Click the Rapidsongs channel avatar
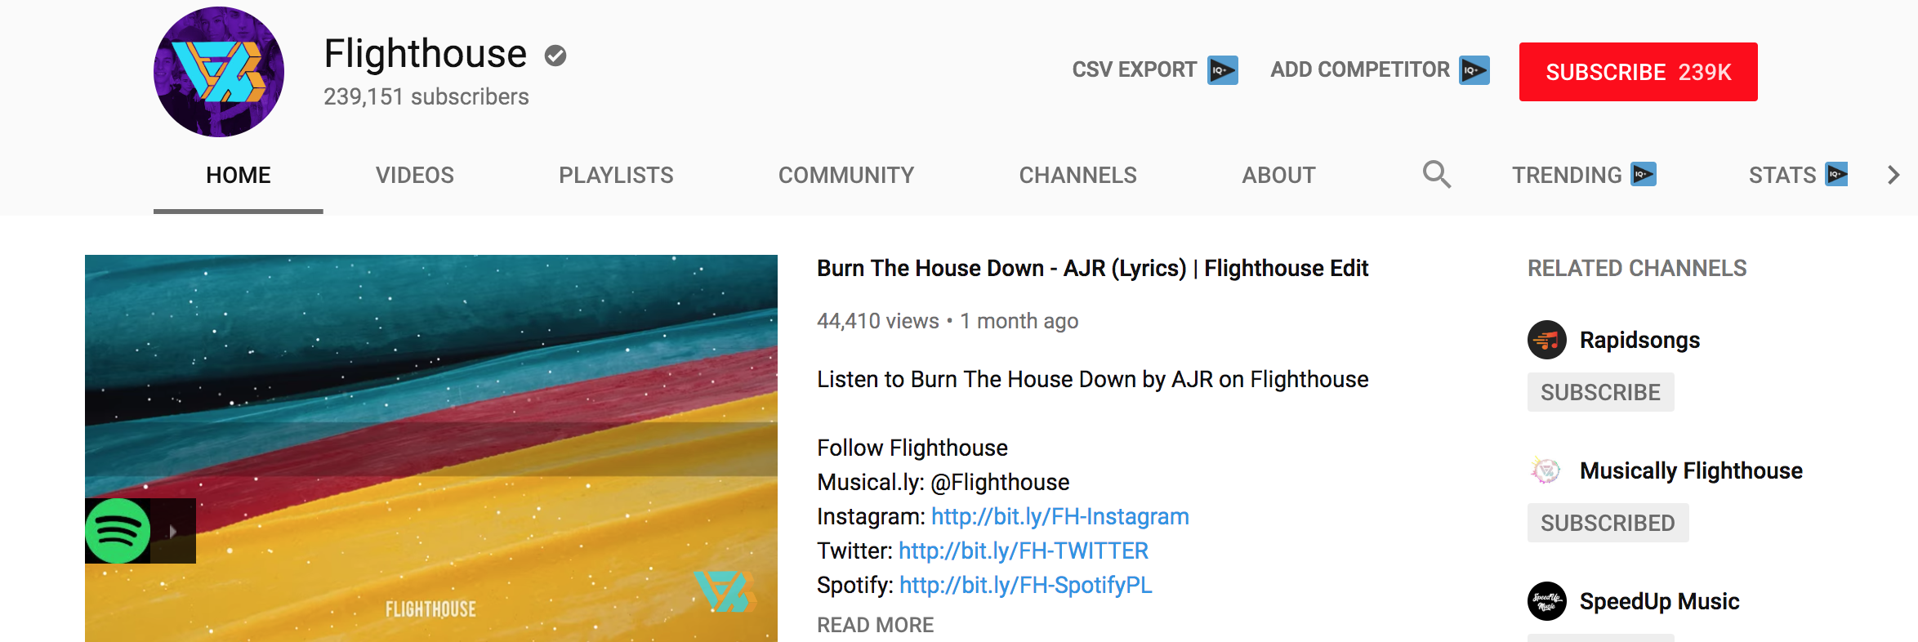 tap(1547, 340)
